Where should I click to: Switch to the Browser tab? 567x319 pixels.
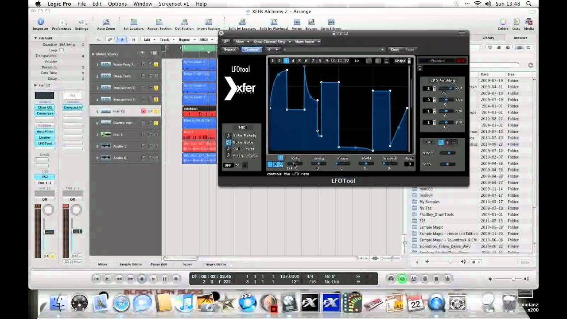click(x=520, y=38)
